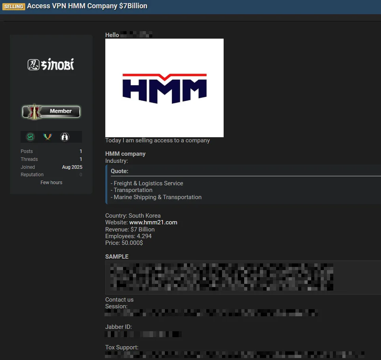Click the chess-piece emblem on Member badge

coord(35,112)
